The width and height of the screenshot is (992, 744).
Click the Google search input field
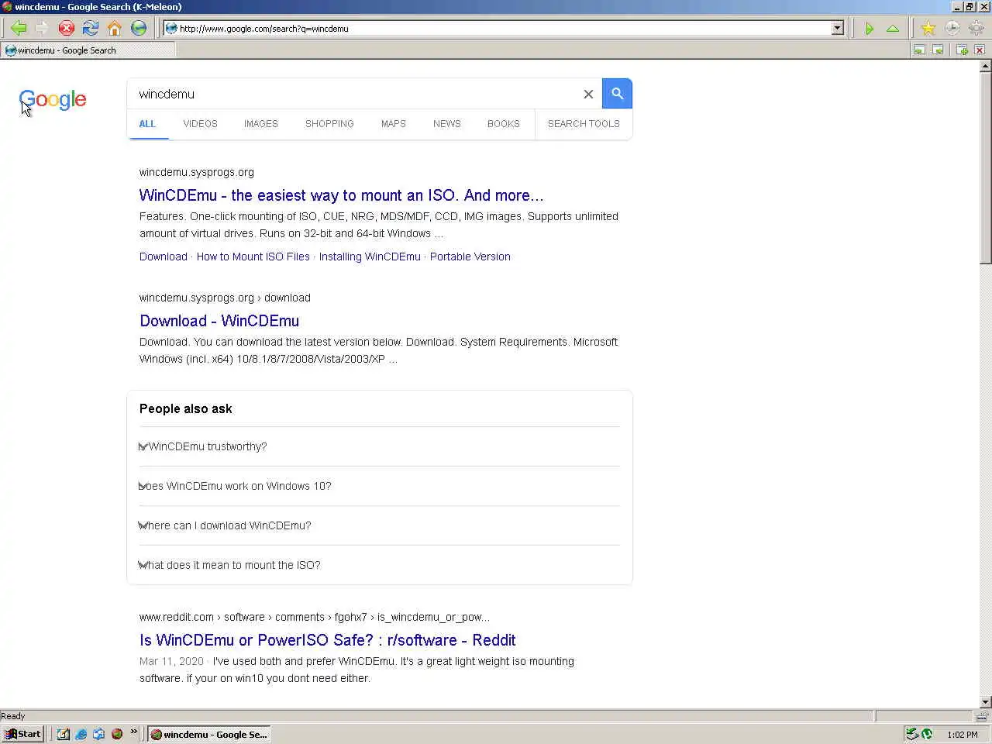(x=356, y=94)
